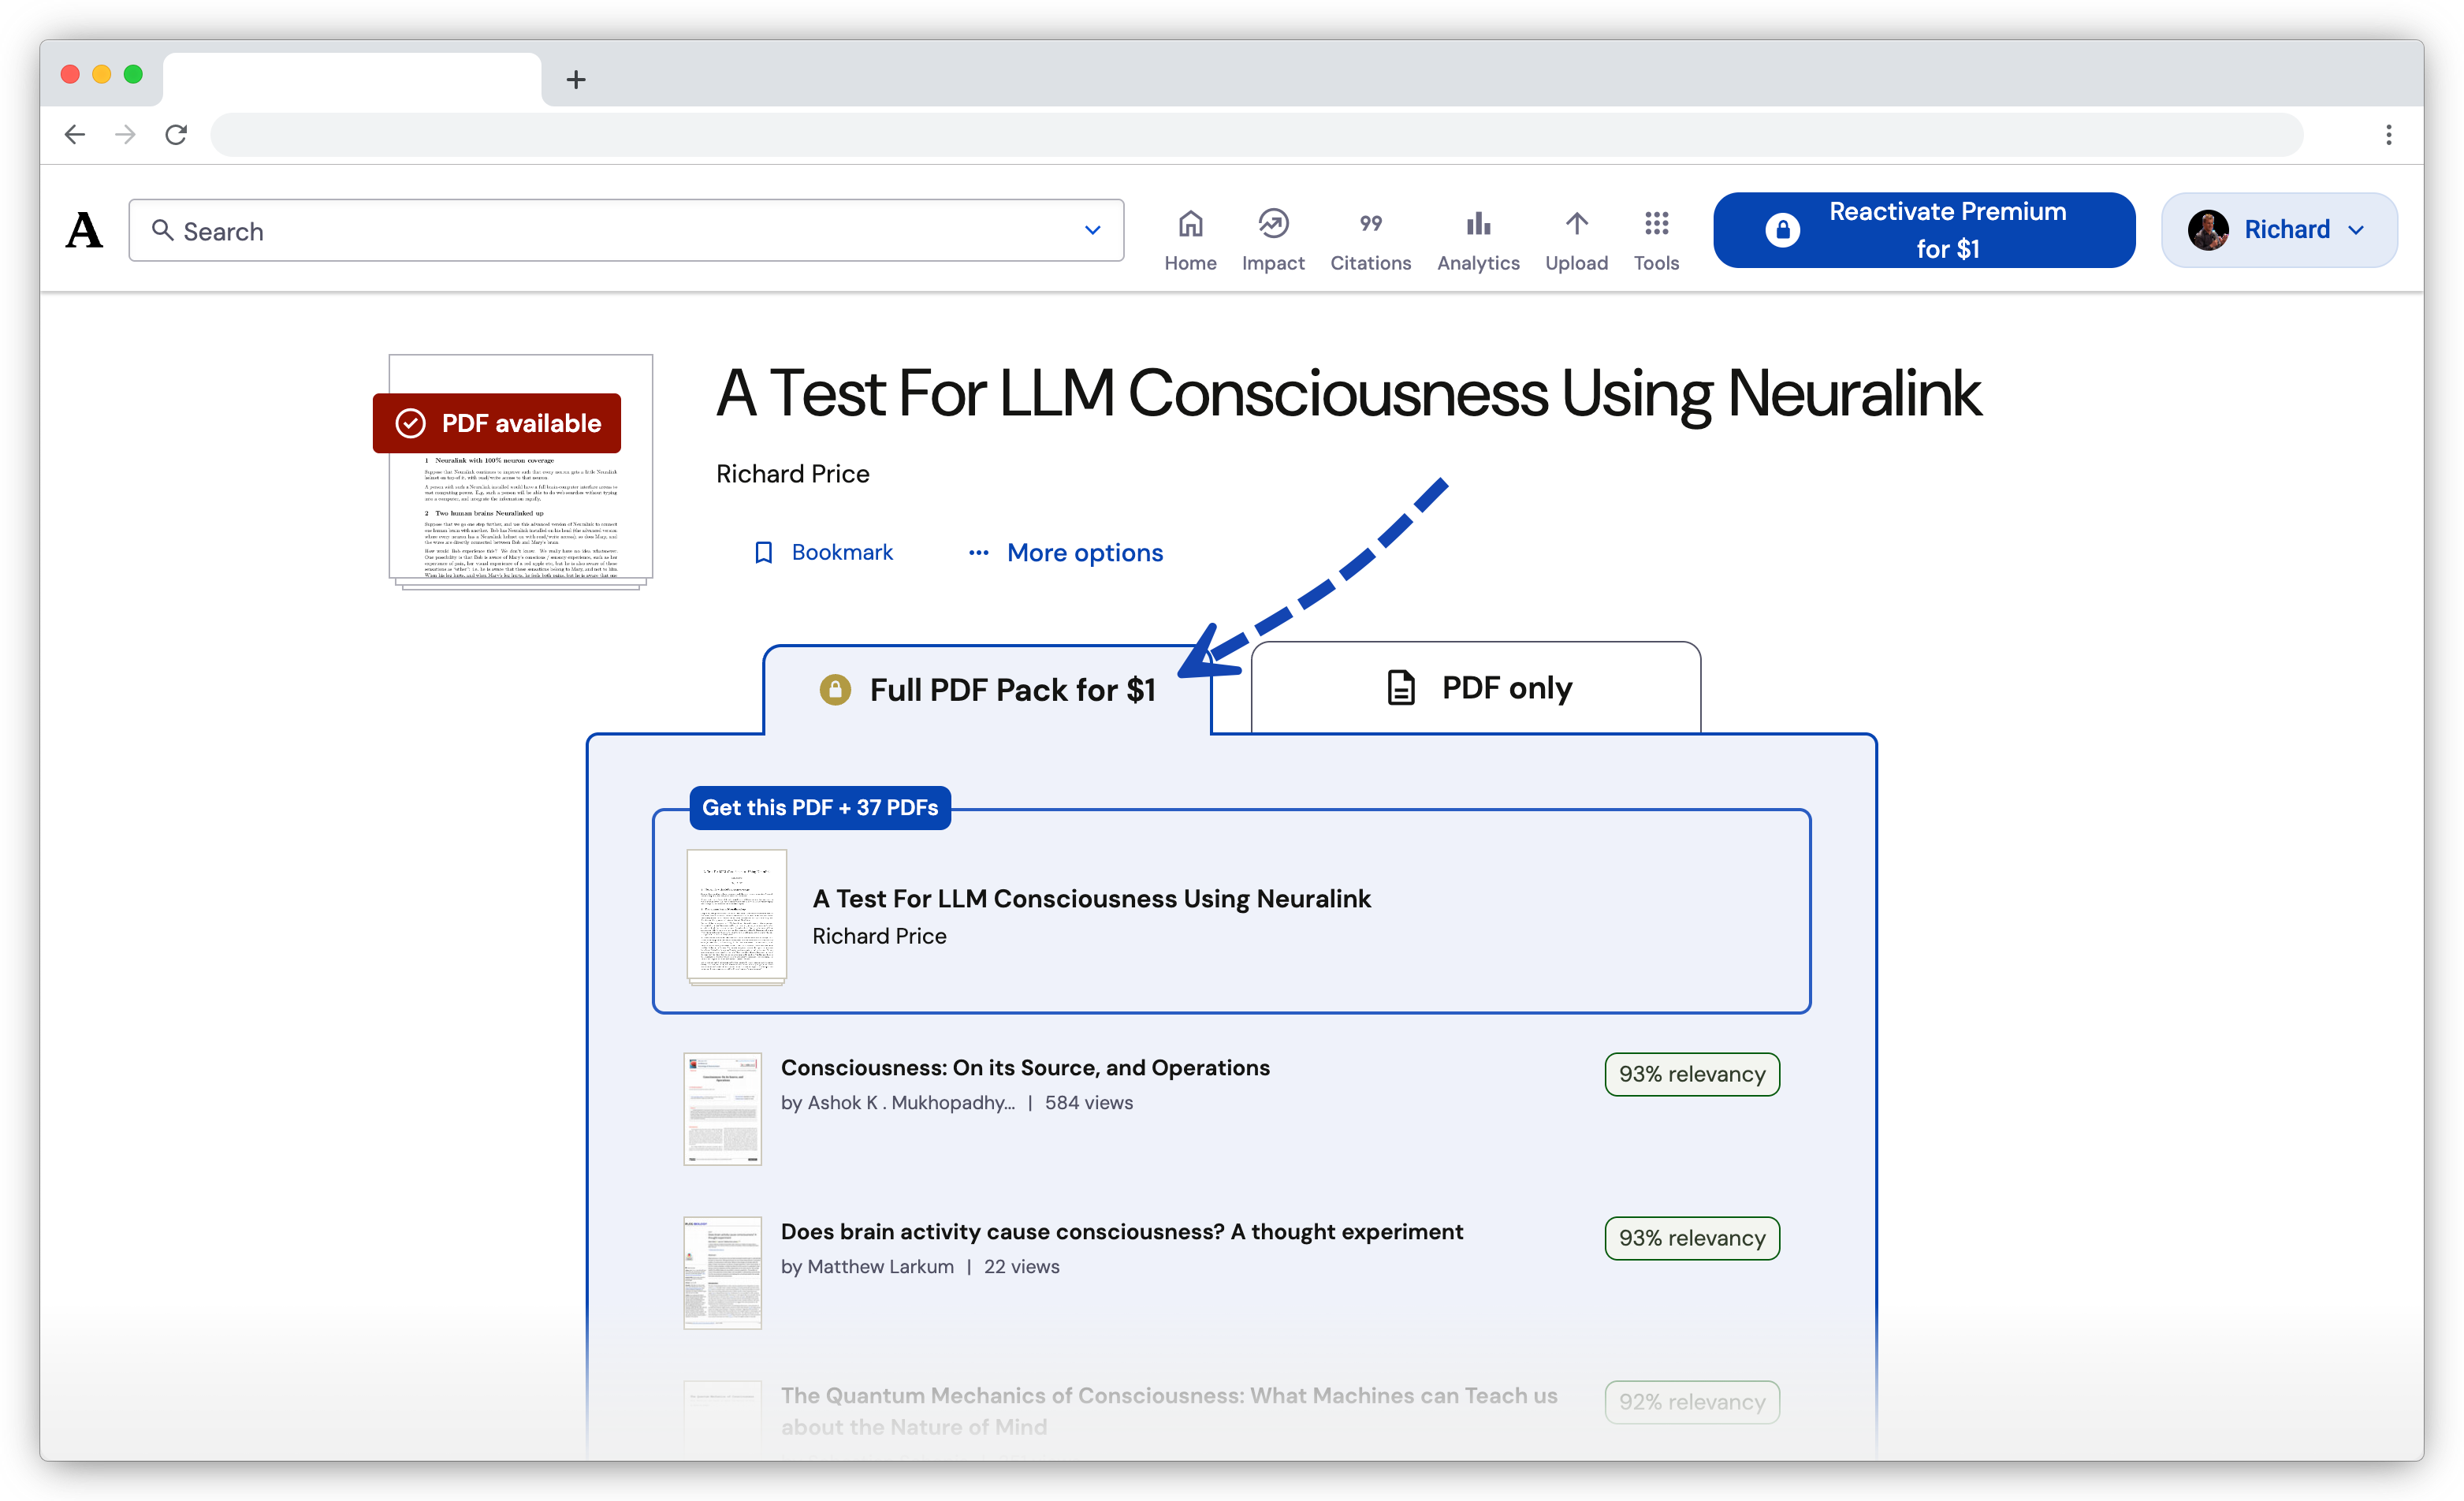The image size is (2464, 1501).
Task: Open Does brain activity paper thumbnail
Action: coord(722,1273)
